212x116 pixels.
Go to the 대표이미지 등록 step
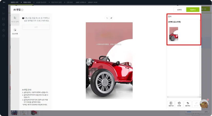pyautogui.click(x=56, y=2)
